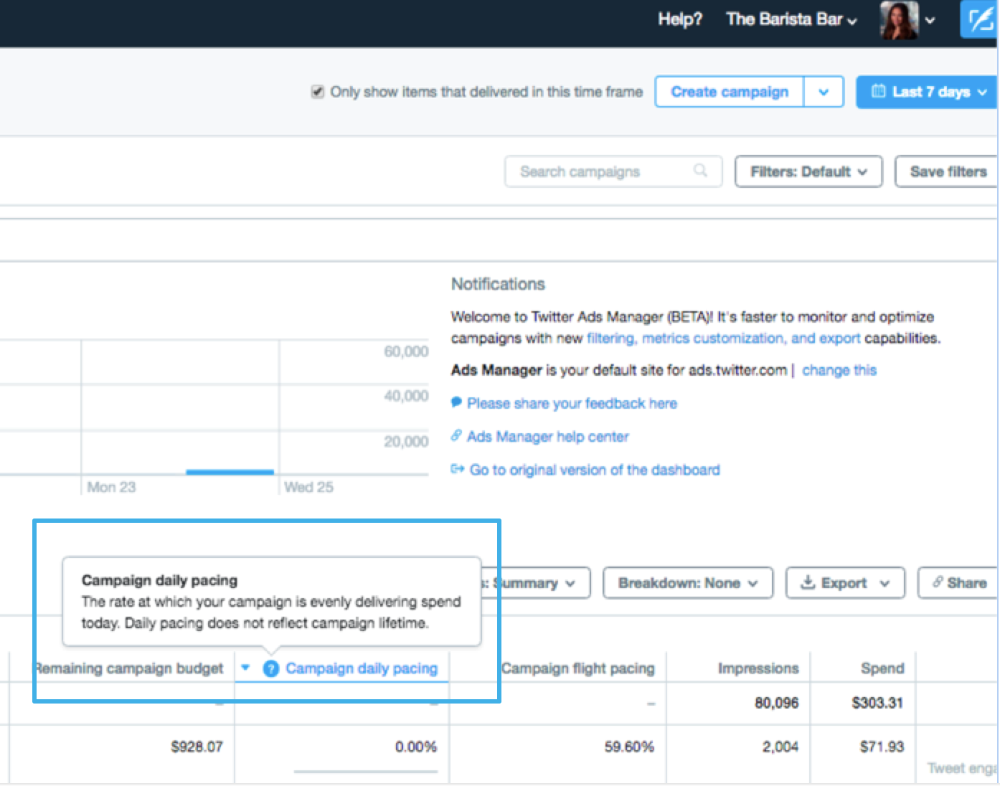Click the Create campaign button
This screenshot has width=1000, height=786.
pyautogui.click(x=730, y=92)
